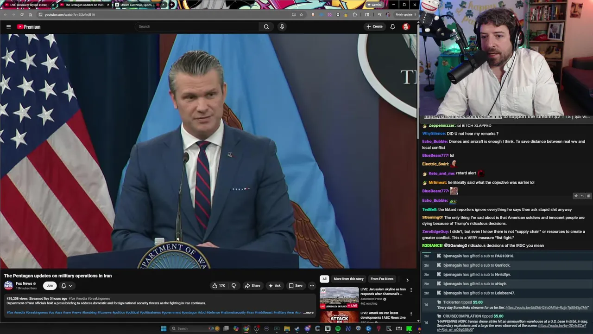
Task: Click the Windows taskbar search box
Action: click(x=195, y=328)
